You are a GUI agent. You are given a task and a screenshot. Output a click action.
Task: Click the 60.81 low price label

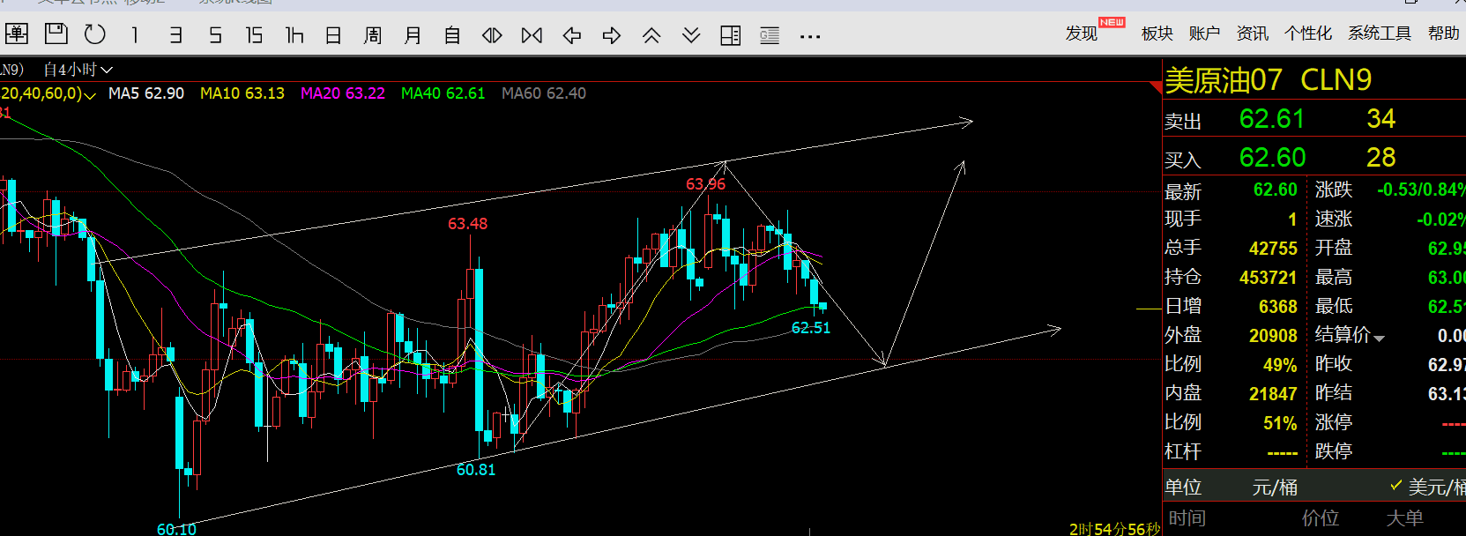coord(476,470)
